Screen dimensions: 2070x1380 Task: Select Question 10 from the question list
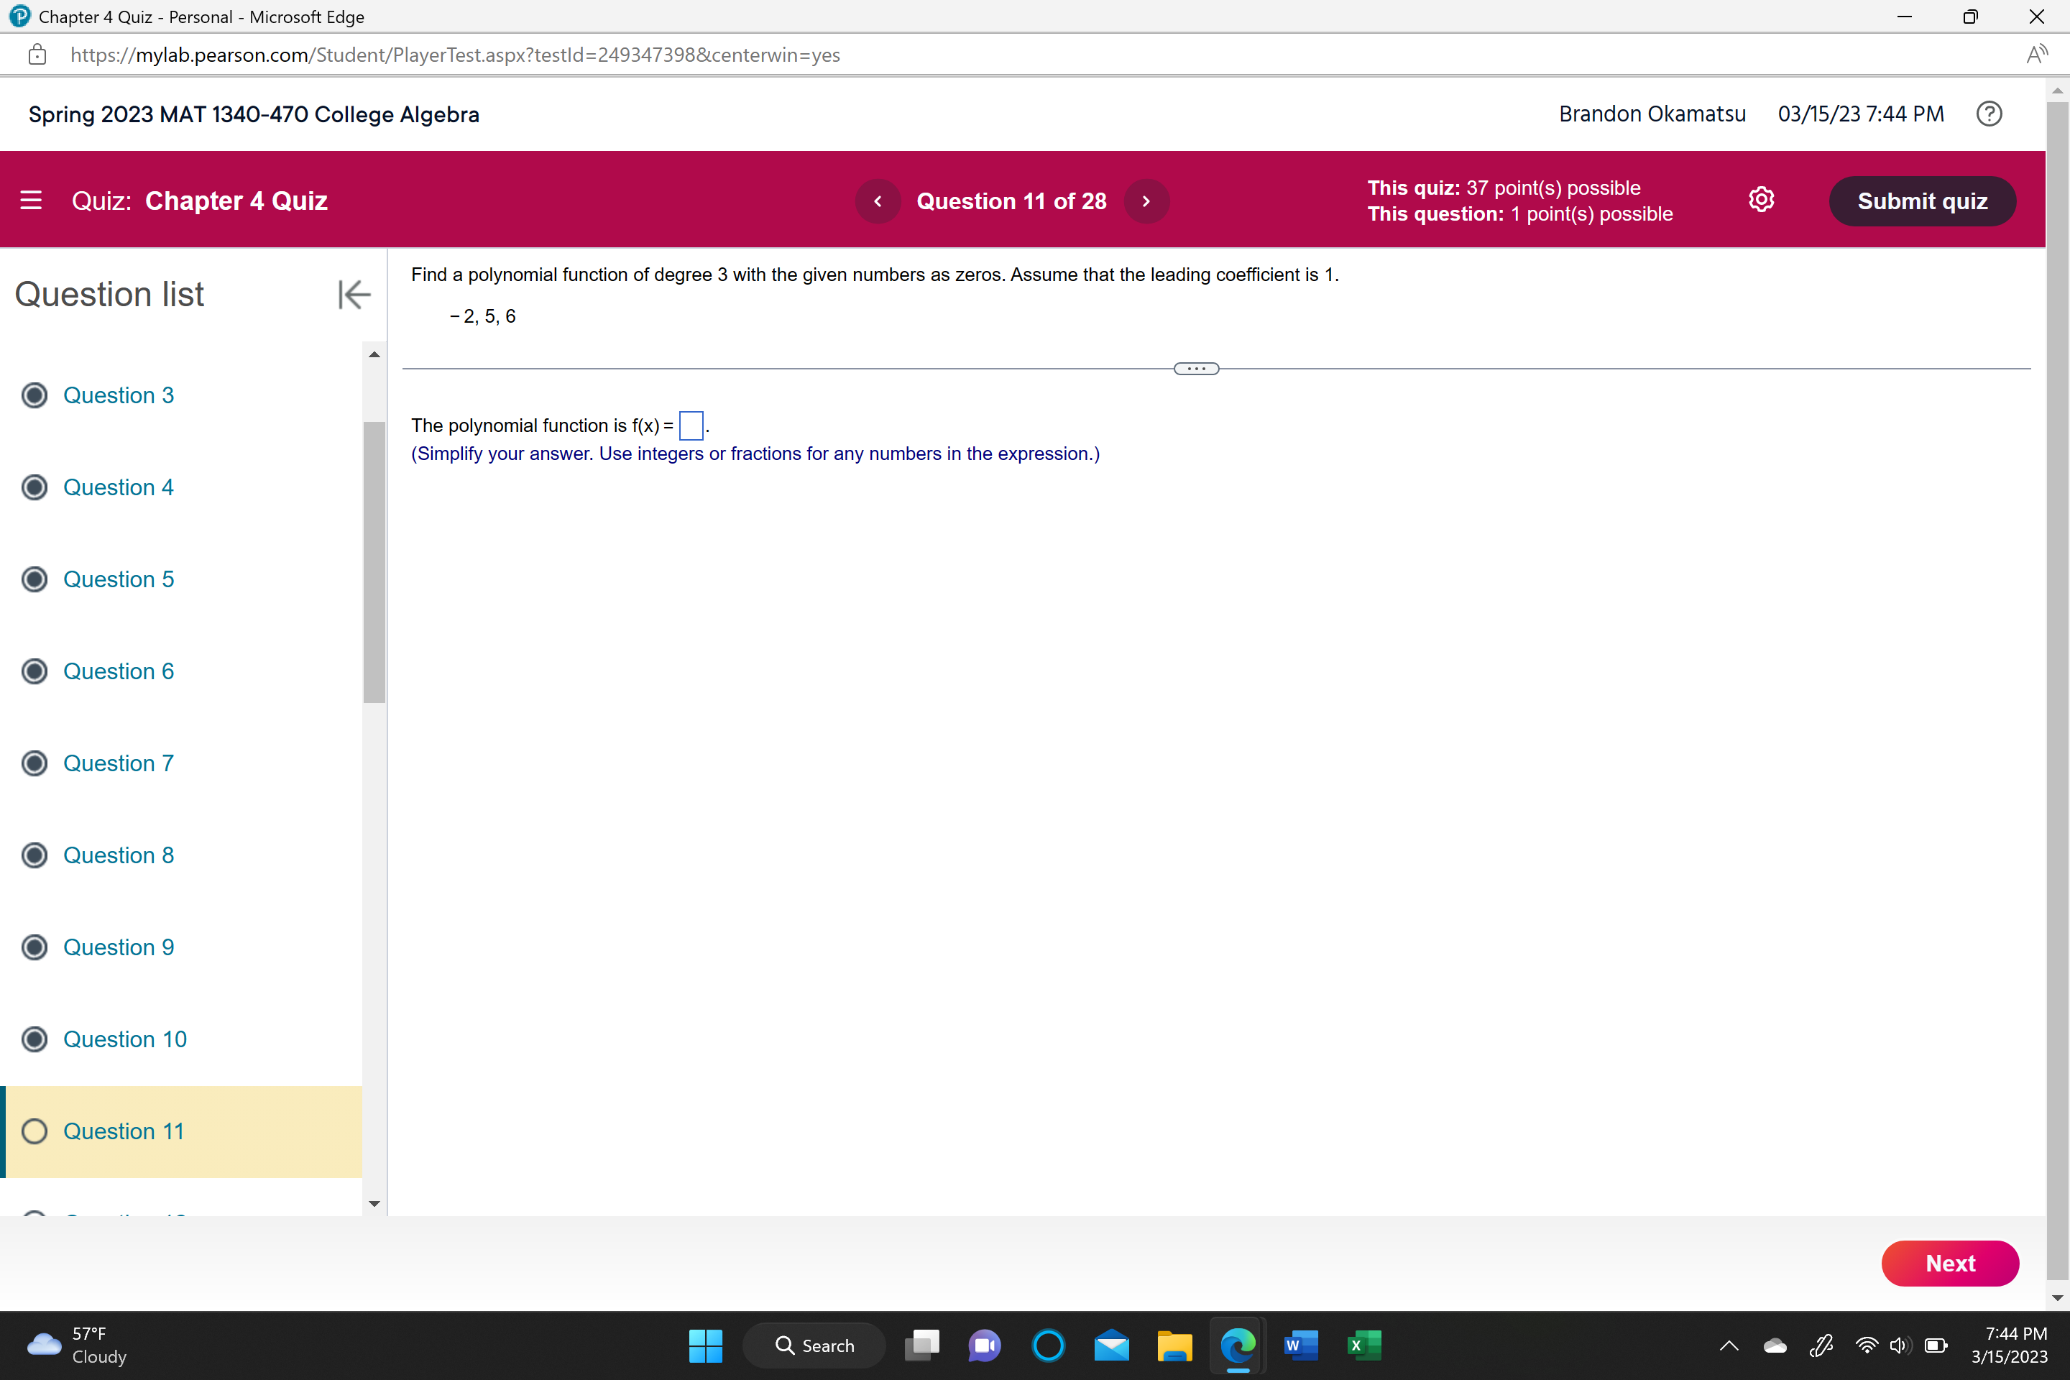point(125,1039)
